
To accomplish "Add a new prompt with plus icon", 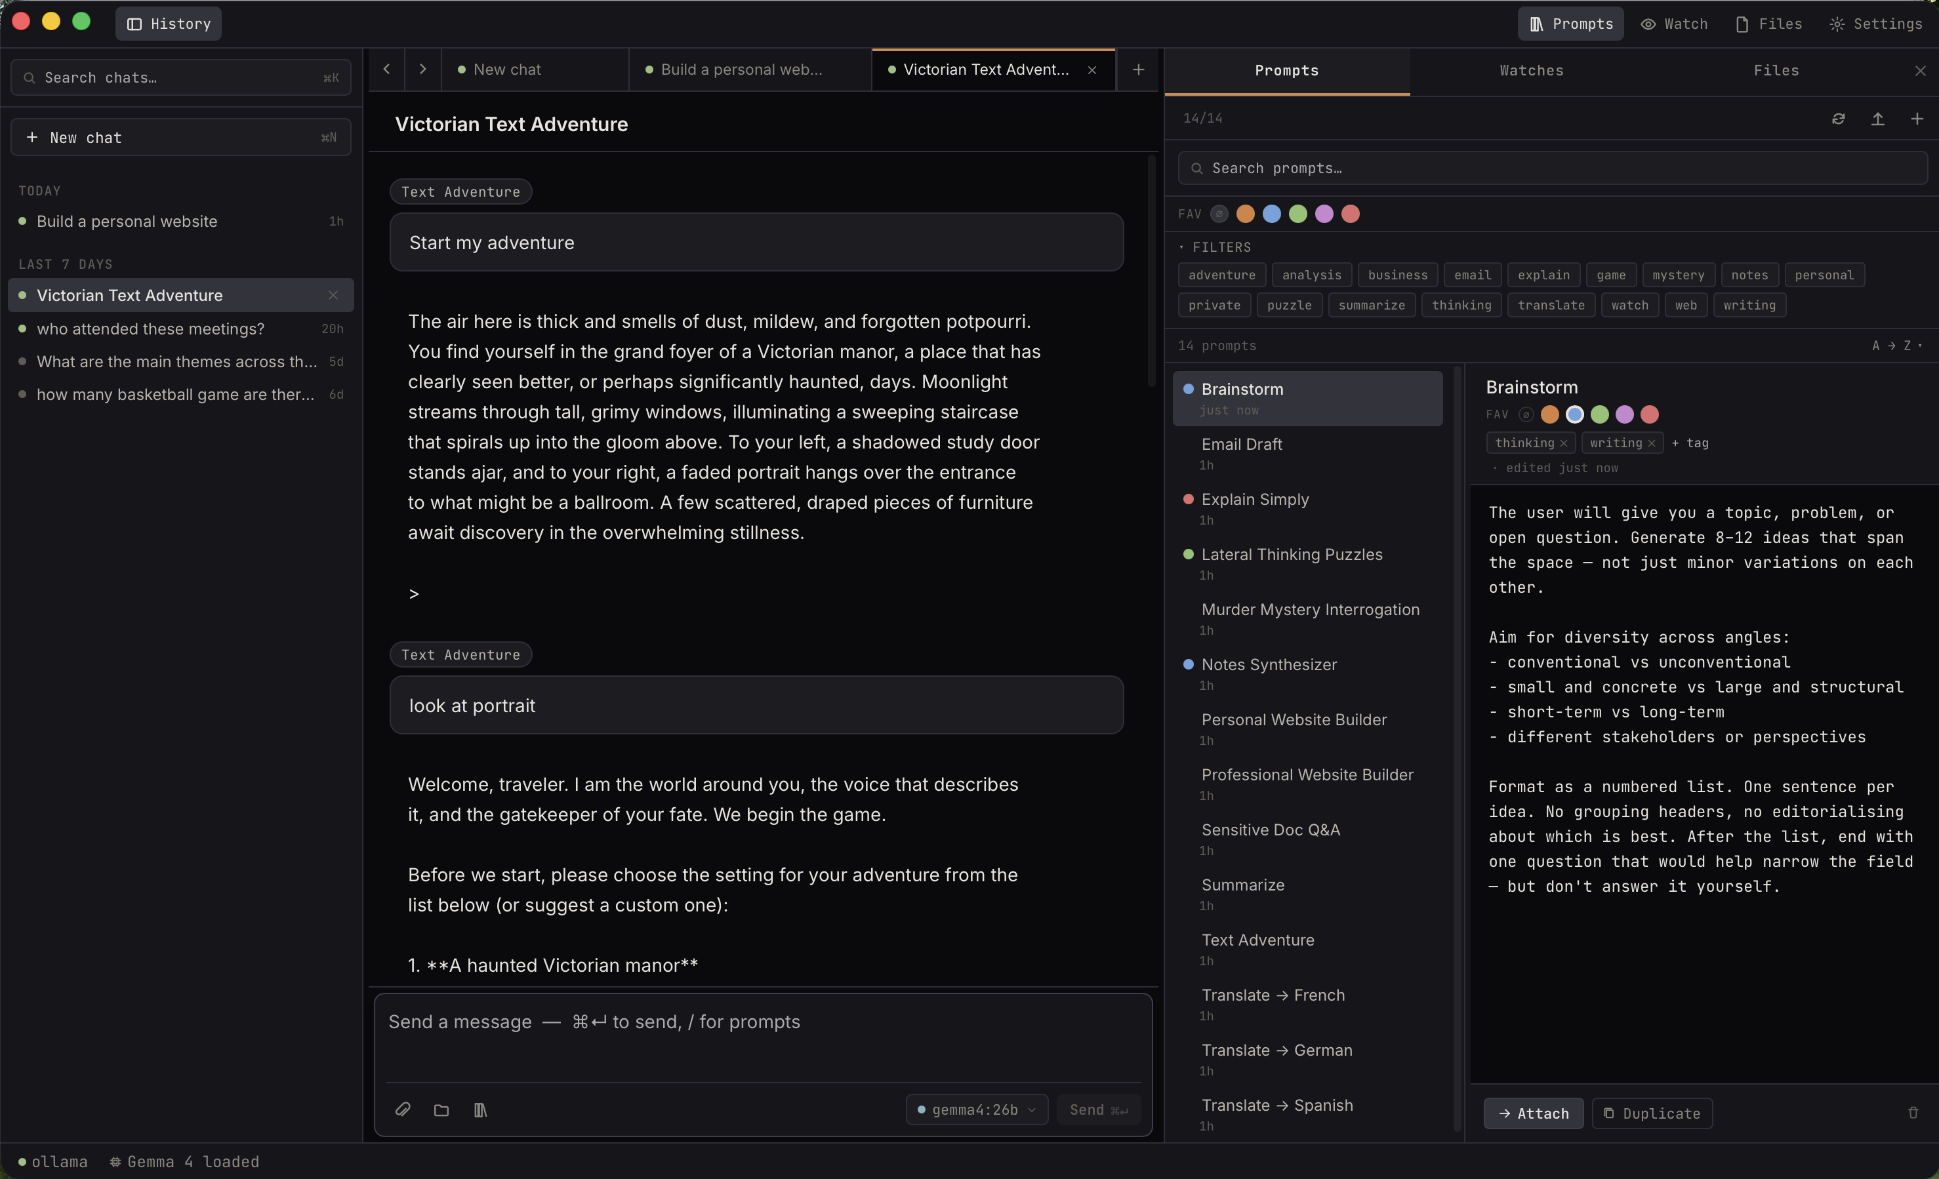I will click(x=1917, y=119).
